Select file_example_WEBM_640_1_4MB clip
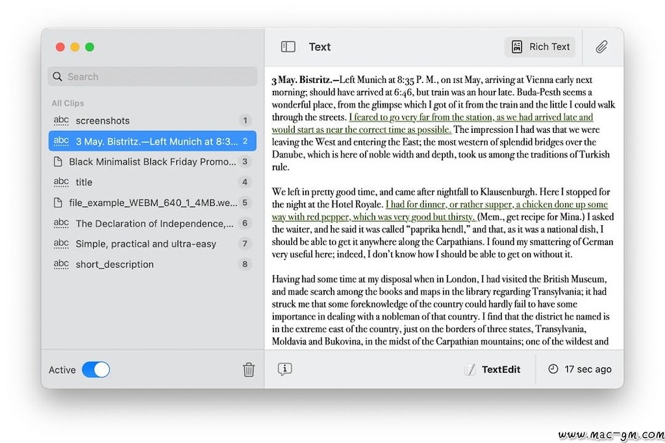This screenshot has height=443, width=665. (153, 203)
